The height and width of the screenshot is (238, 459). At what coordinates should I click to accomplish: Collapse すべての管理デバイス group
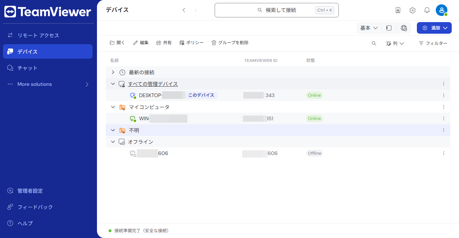tap(113, 84)
